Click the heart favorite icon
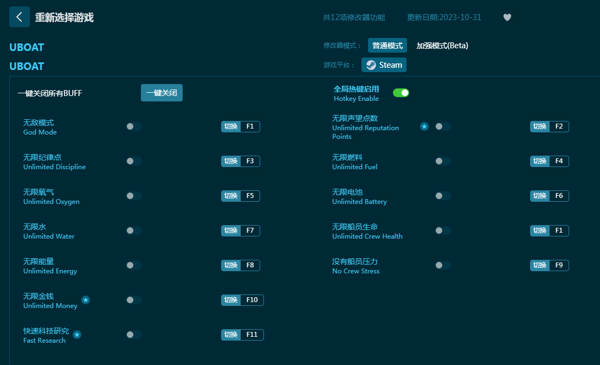Image resolution: width=600 pixels, height=365 pixels. click(507, 17)
